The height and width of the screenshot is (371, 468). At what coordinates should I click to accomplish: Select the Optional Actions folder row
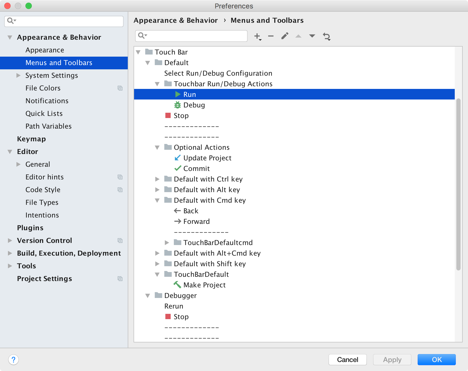[x=294, y=147]
